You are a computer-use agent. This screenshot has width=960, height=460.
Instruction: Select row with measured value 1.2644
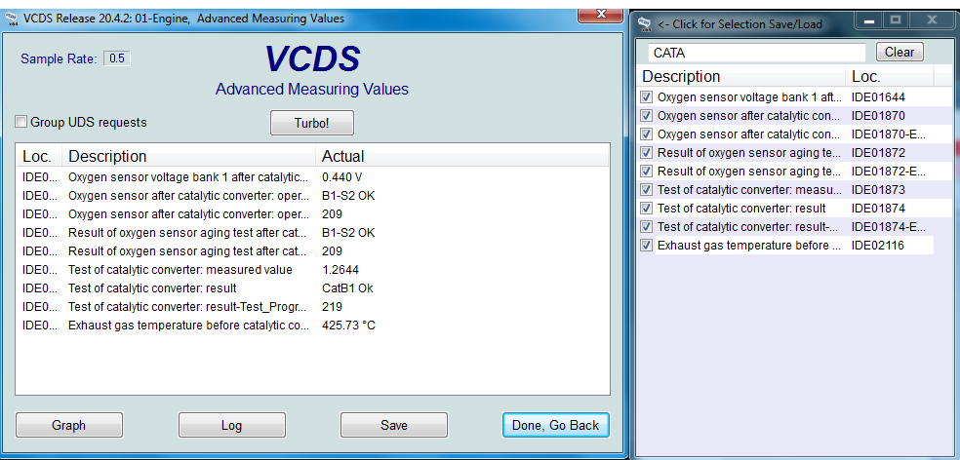(312, 270)
